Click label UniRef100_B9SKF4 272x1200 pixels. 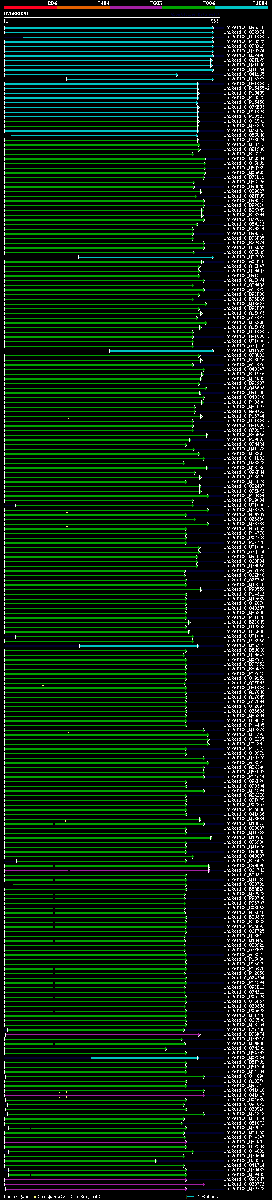point(244,1034)
